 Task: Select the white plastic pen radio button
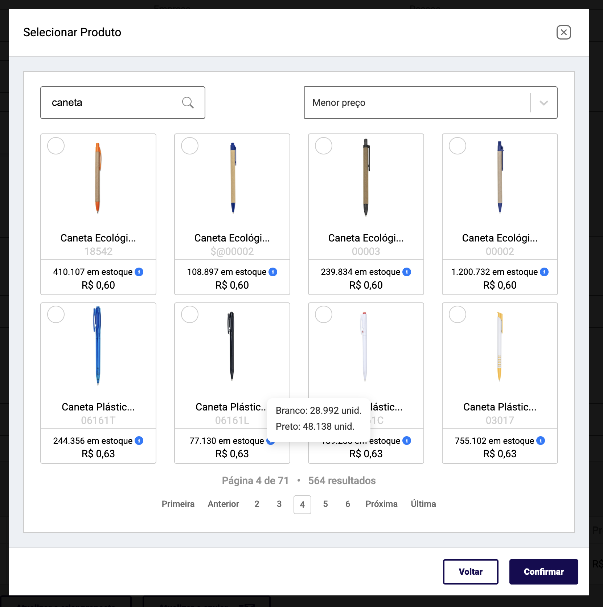click(324, 314)
